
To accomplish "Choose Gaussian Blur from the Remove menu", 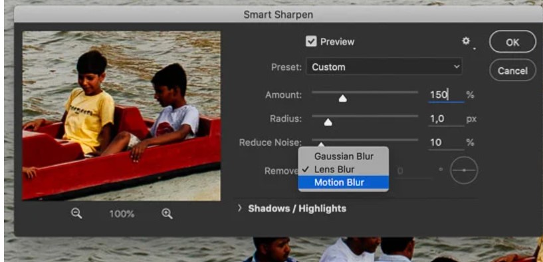I will coord(344,156).
